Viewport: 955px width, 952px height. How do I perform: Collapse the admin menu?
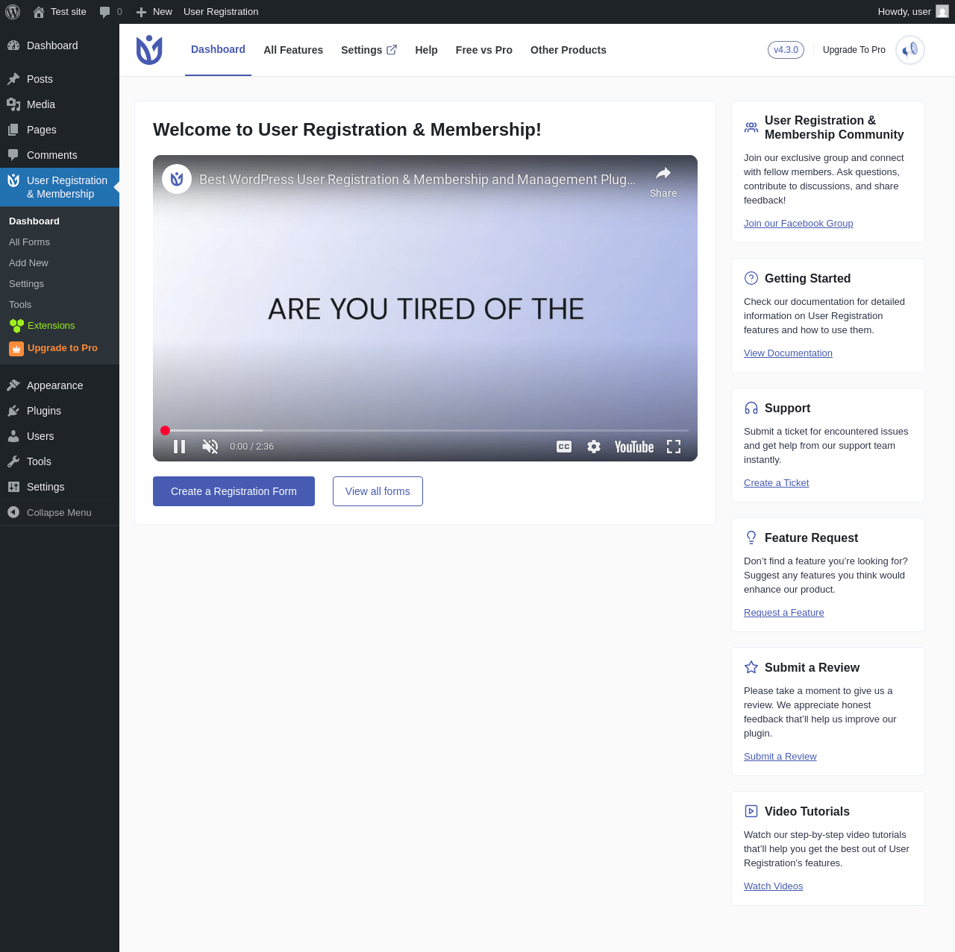(x=60, y=512)
